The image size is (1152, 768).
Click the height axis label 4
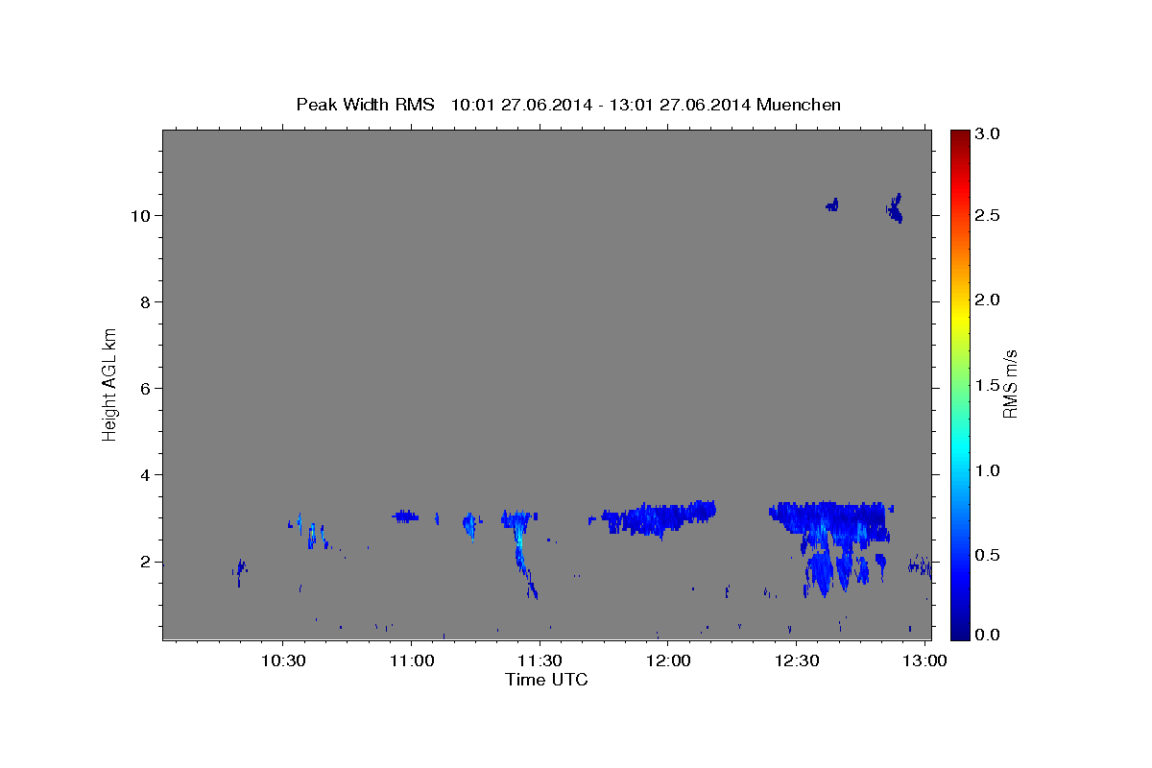point(146,475)
